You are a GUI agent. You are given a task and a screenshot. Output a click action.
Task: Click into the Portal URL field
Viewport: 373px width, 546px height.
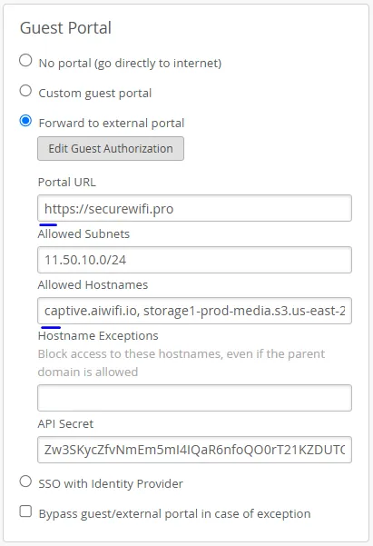tap(194, 208)
